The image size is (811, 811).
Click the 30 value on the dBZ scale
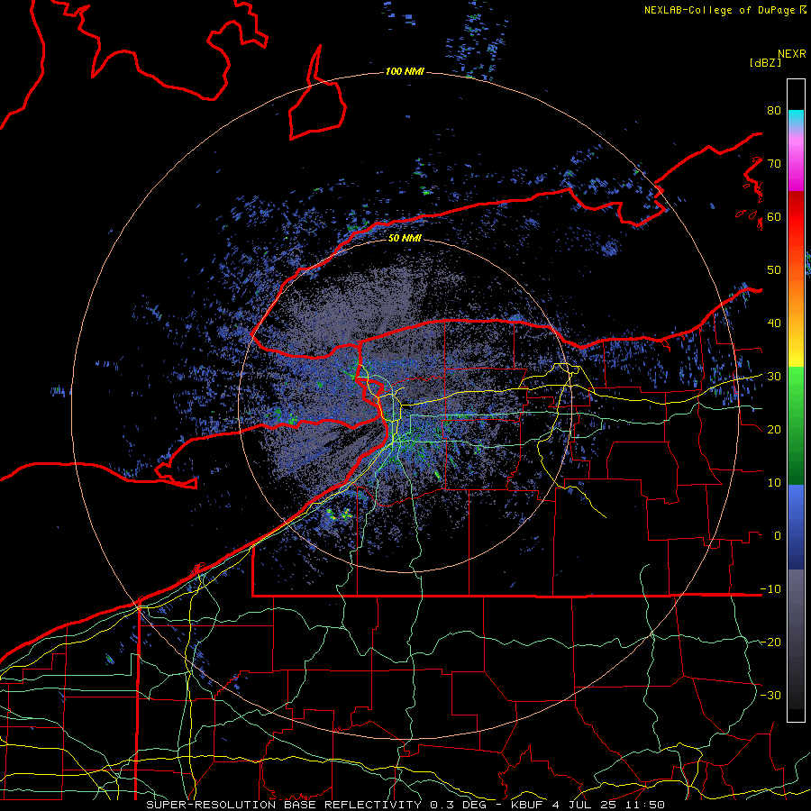(774, 377)
